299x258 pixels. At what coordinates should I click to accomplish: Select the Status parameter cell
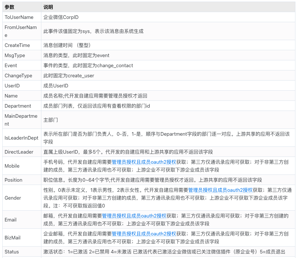(22, 252)
